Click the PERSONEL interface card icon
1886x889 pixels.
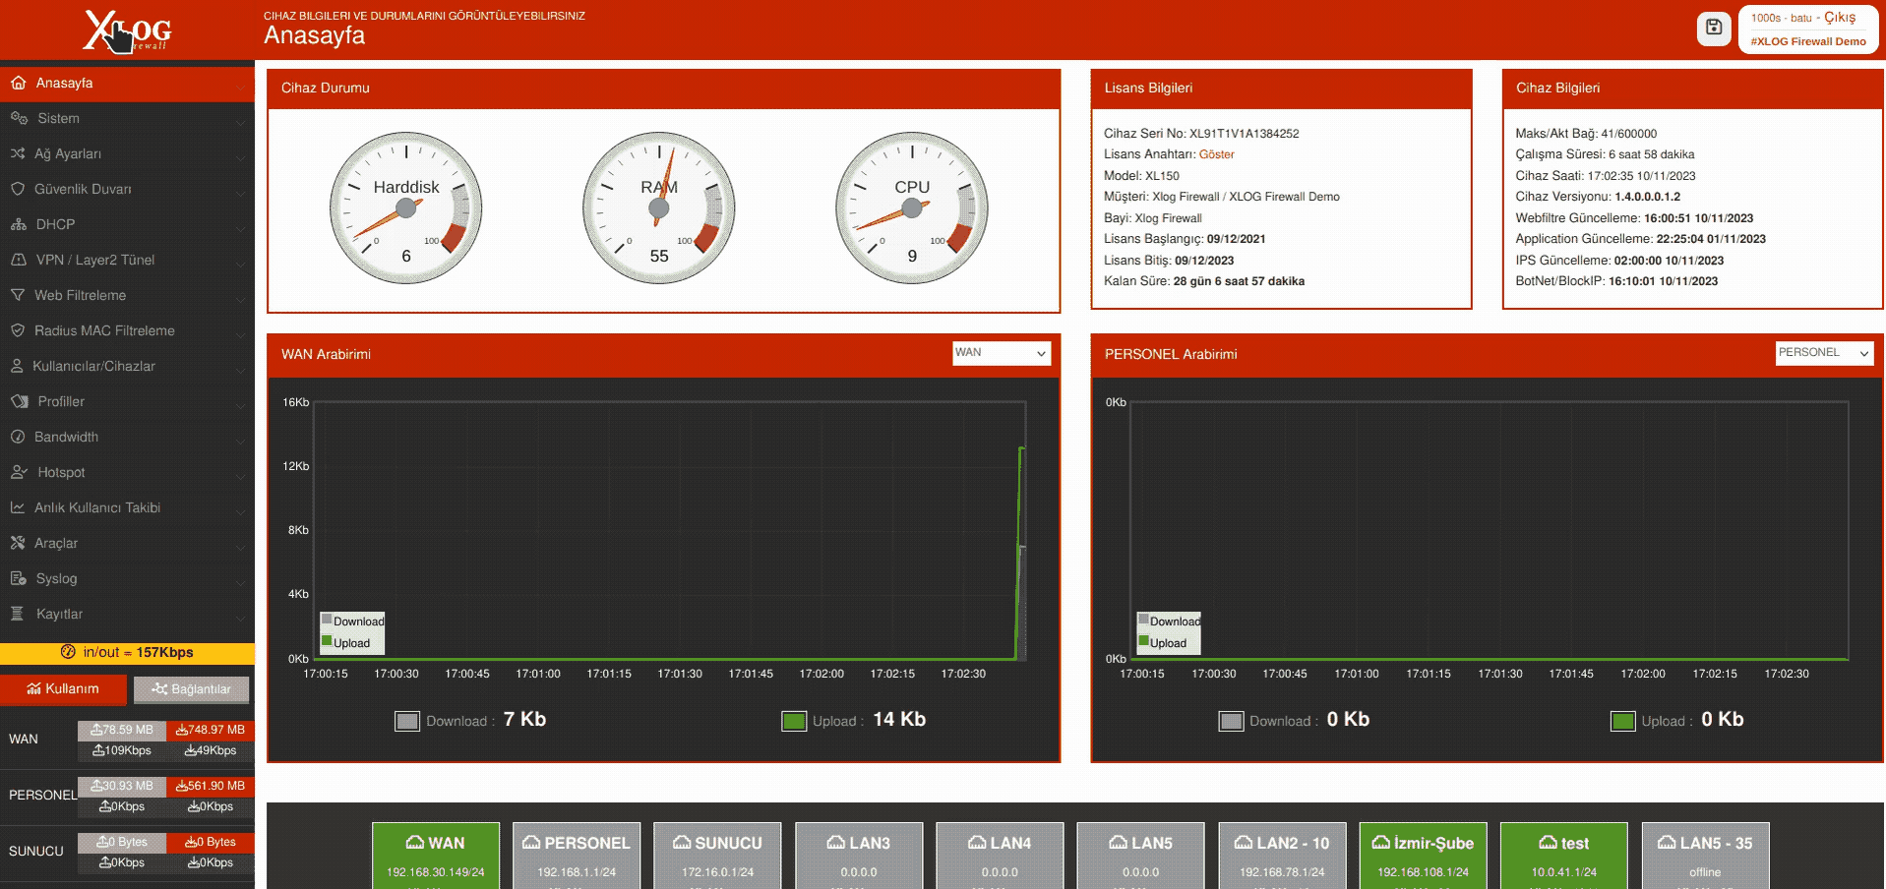coord(531,843)
